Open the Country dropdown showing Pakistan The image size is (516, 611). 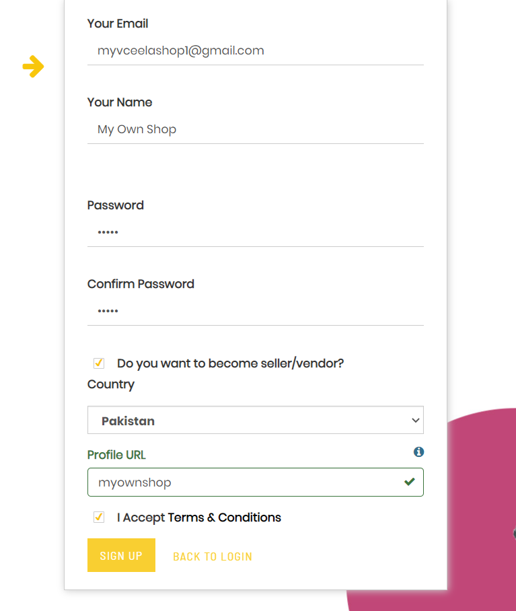tap(256, 421)
